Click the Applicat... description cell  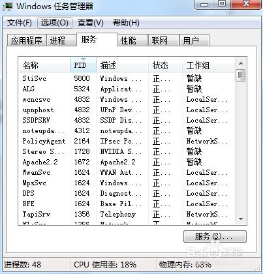[x=121, y=89]
